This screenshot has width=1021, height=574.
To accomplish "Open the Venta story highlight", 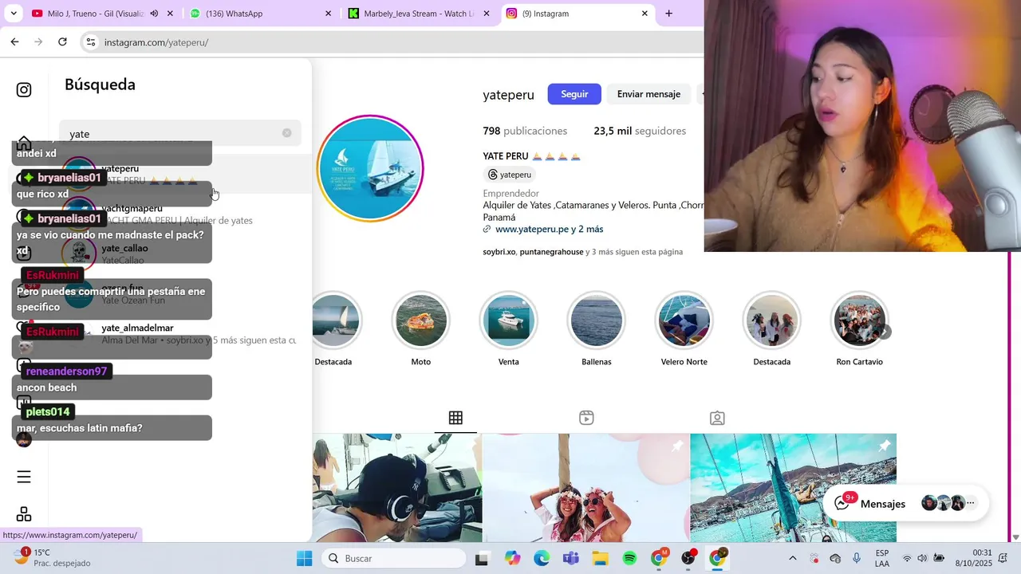I will [x=509, y=320].
